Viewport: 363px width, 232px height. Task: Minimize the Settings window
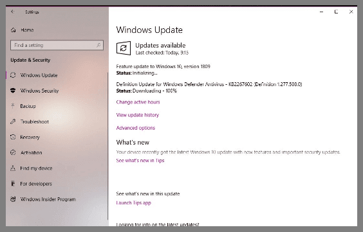coord(321,12)
